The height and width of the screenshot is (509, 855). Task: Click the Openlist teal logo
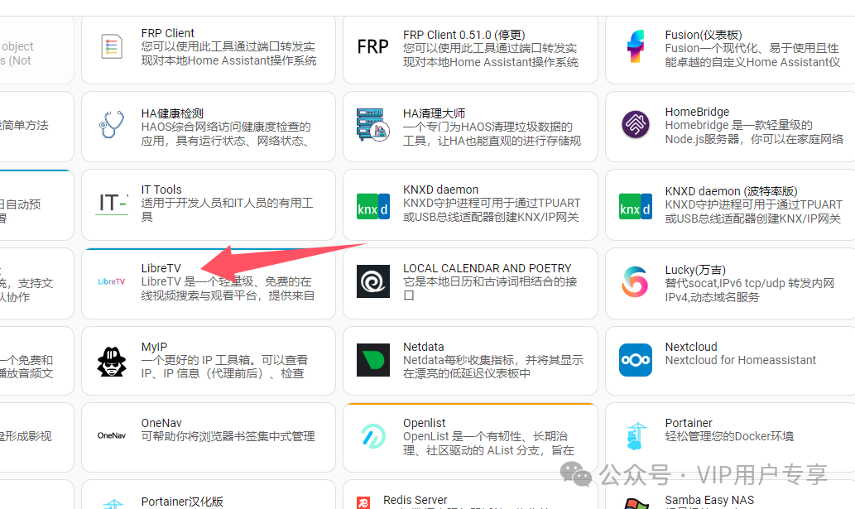pyautogui.click(x=373, y=436)
